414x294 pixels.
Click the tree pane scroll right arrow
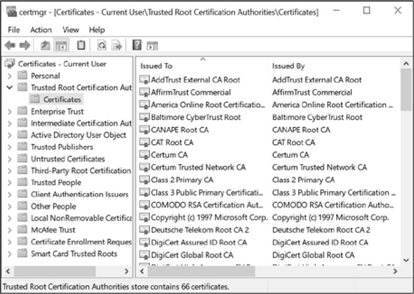[126, 271]
